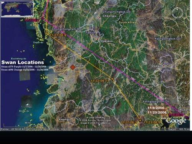
Task: Click the Chungchongnam-Do province label
Action: [x=66, y=29]
